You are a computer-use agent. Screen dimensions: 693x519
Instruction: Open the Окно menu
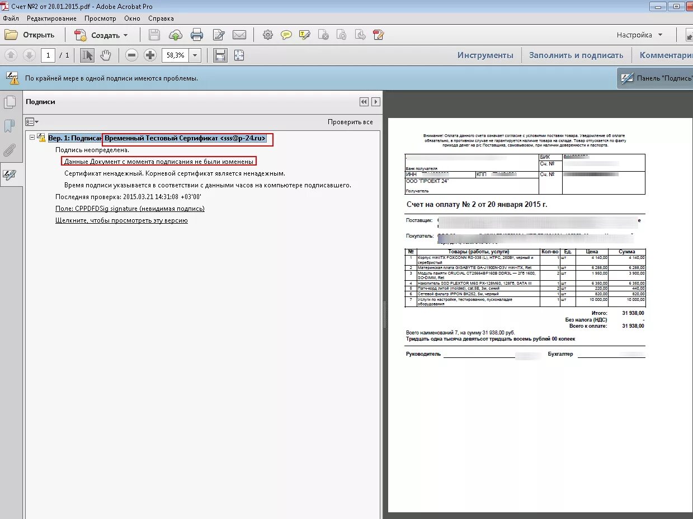point(133,18)
